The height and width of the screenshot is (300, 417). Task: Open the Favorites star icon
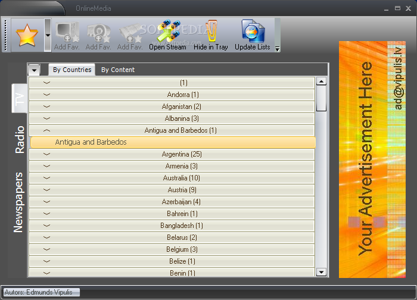click(27, 35)
